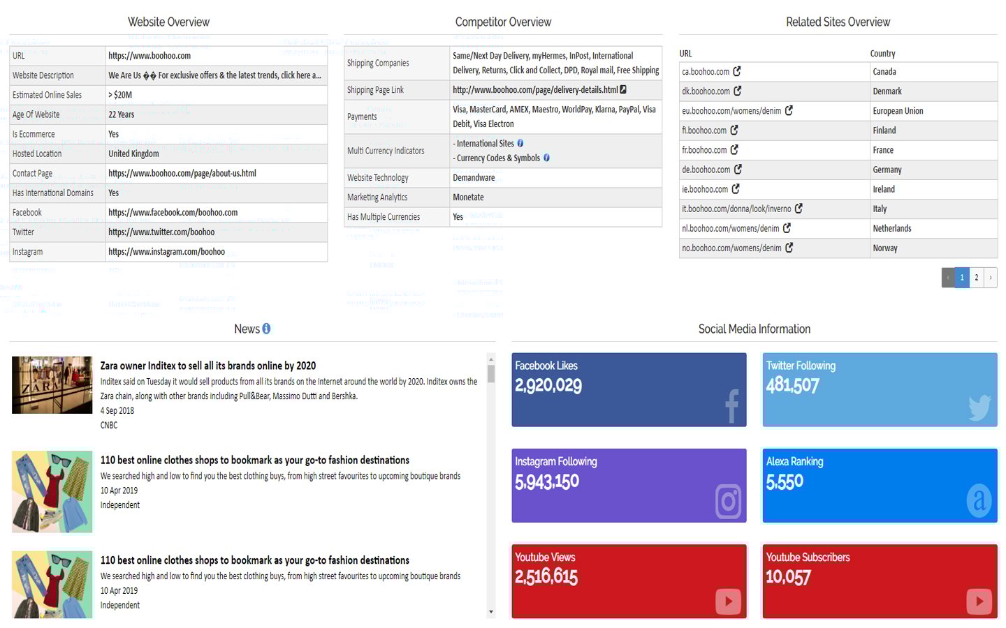Open external link icon for ie.boohoo.com
This screenshot has width=1006, height=628.
tap(736, 188)
